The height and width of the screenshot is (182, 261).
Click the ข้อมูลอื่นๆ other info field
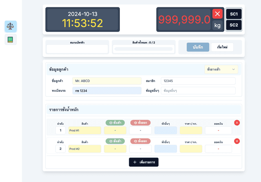(x=198, y=91)
